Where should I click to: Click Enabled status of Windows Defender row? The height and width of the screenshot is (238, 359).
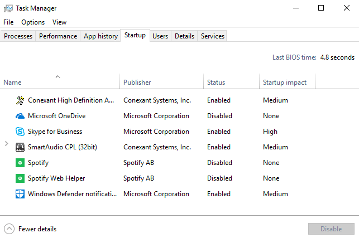219,194
